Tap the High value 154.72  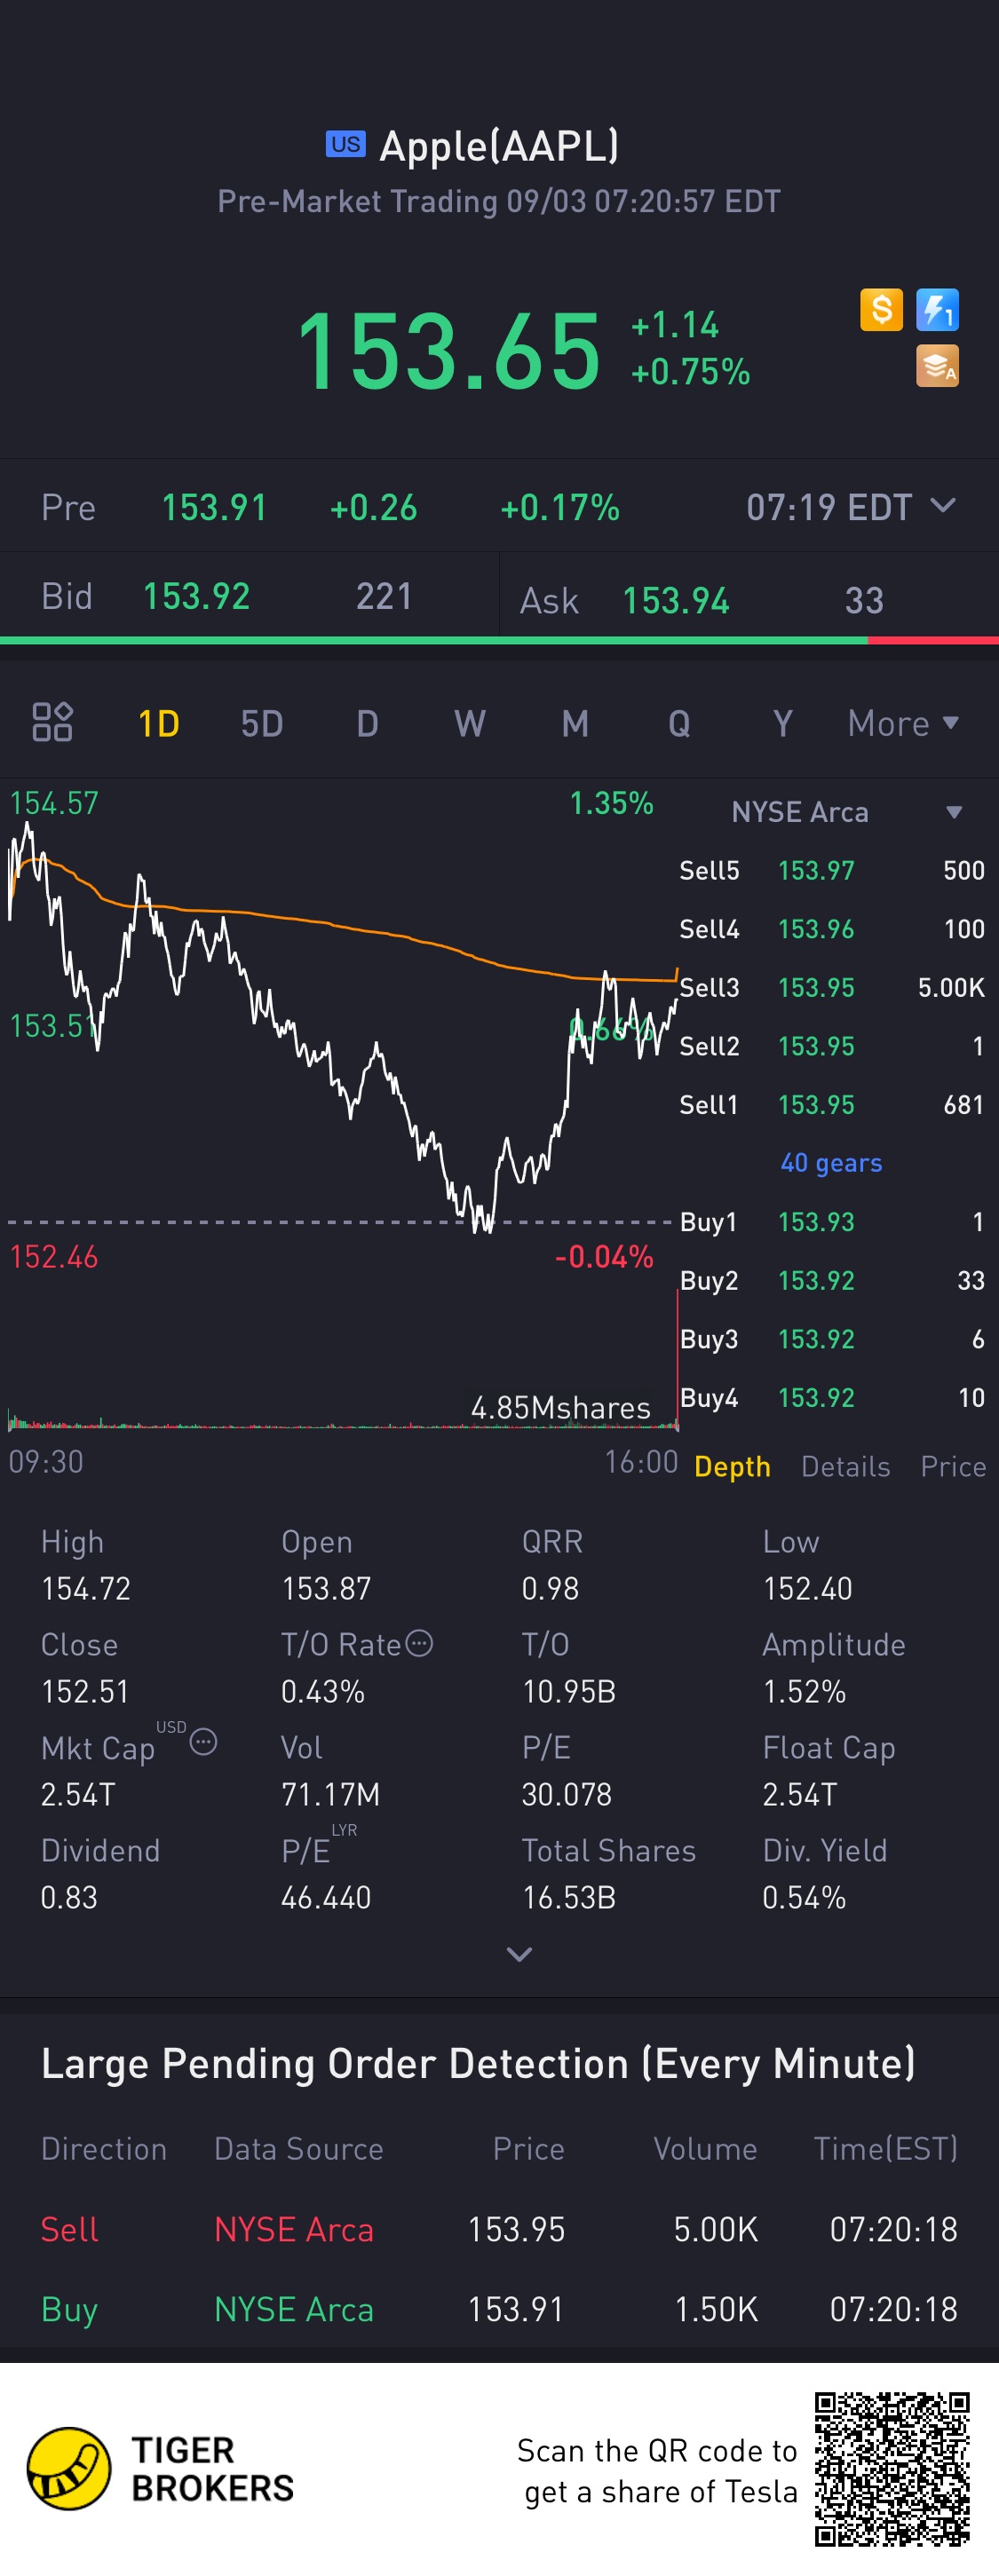[86, 1588]
